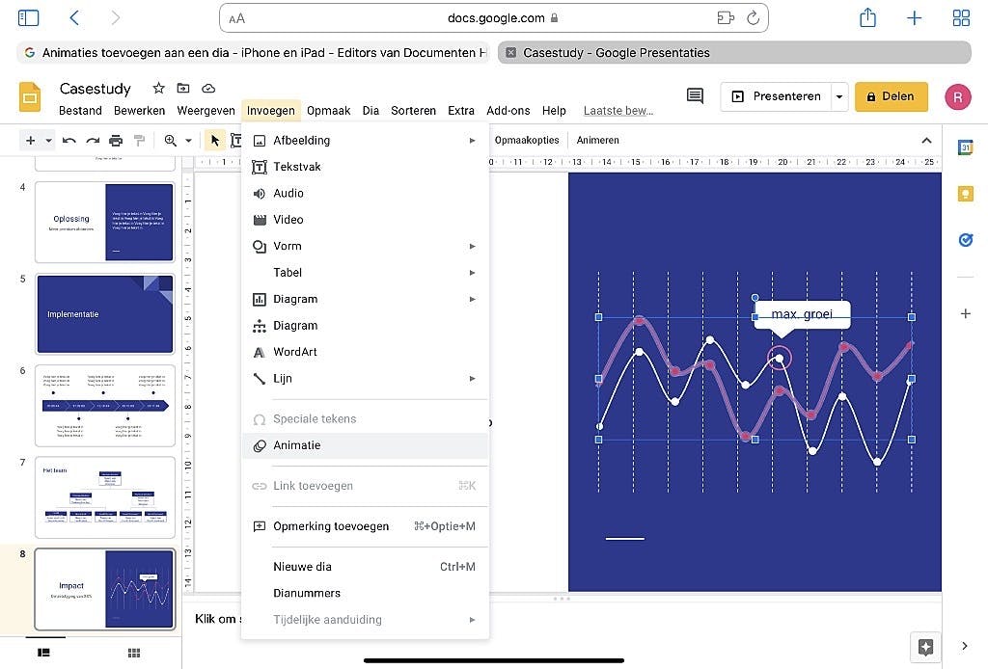Add new slide plus button

[x=30, y=141]
